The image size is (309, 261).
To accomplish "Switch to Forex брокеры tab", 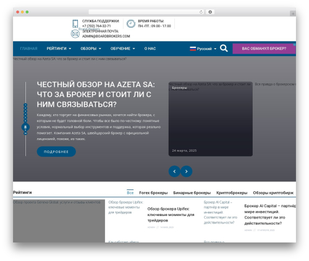I will tap(153, 193).
